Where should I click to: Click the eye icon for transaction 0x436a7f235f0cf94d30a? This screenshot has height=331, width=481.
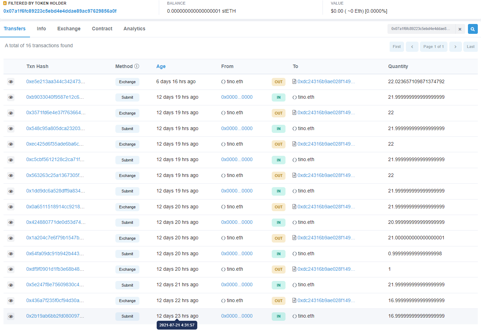click(11, 301)
